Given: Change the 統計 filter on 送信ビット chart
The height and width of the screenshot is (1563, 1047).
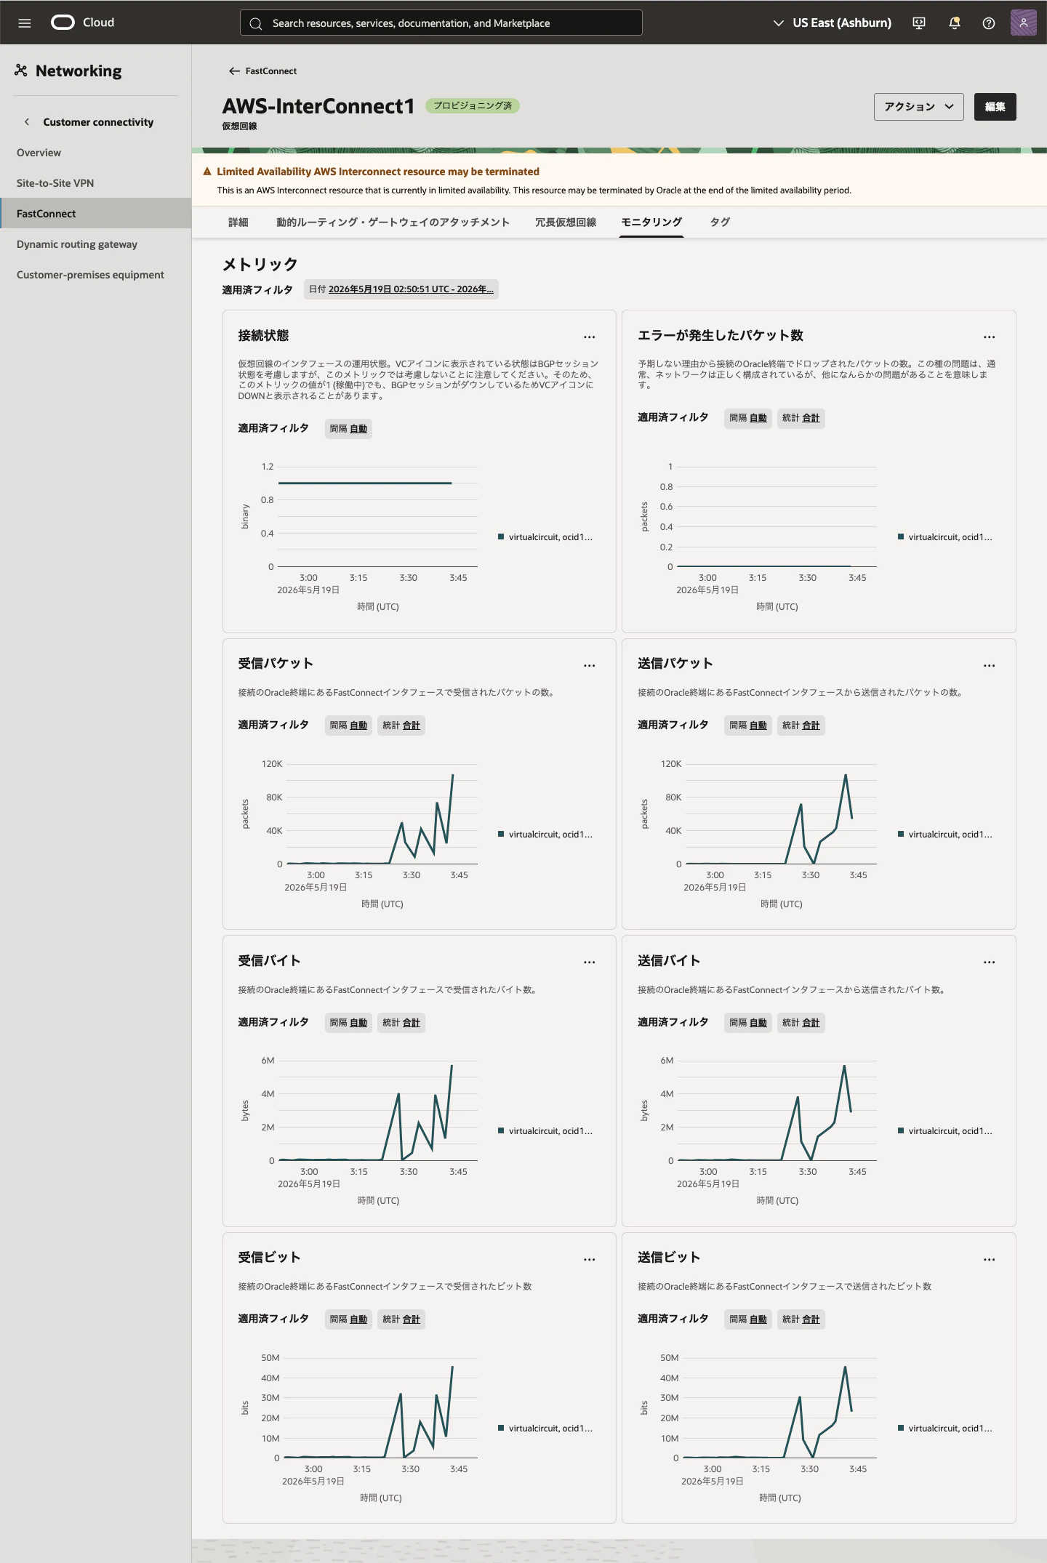Looking at the screenshot, I should click(801, 1319).
